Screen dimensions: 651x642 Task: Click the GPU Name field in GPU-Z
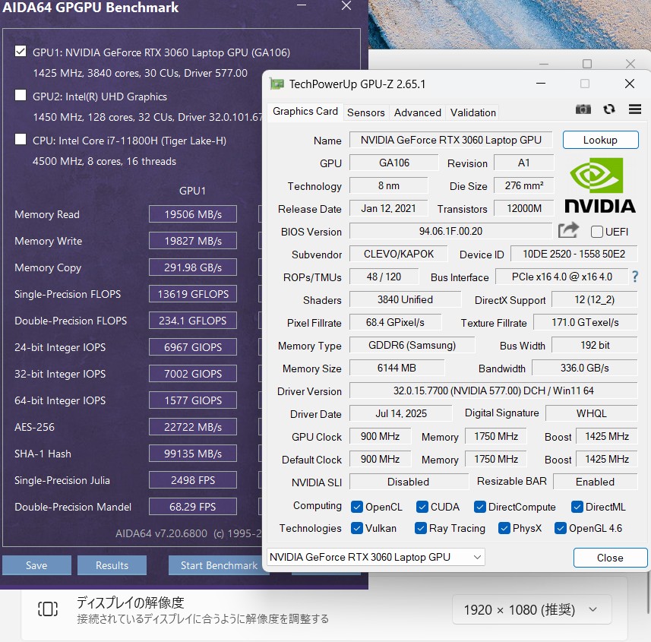(451, 140)
